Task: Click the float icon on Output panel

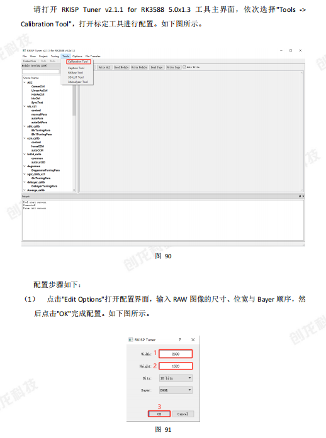Action: click(x=300, y=196)
